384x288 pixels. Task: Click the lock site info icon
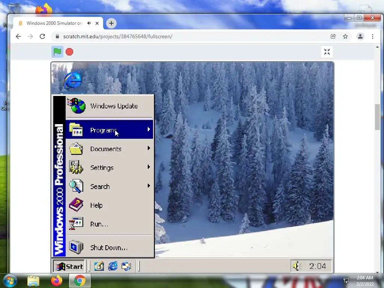(x=57, y=36)
